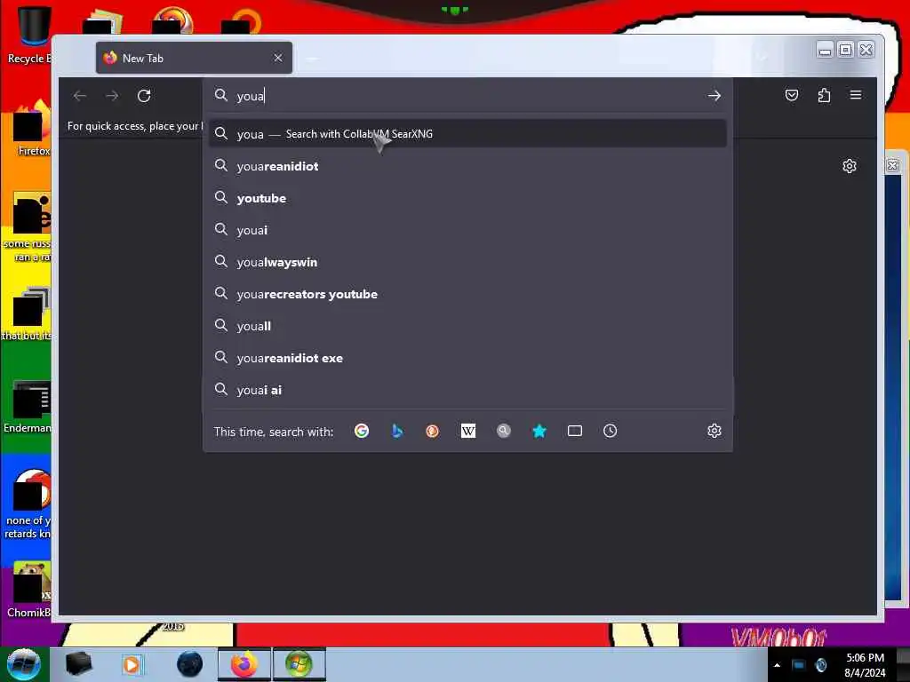Reload the current page
This screenshot has width=910, height=682.
click(x=144, y=96)
